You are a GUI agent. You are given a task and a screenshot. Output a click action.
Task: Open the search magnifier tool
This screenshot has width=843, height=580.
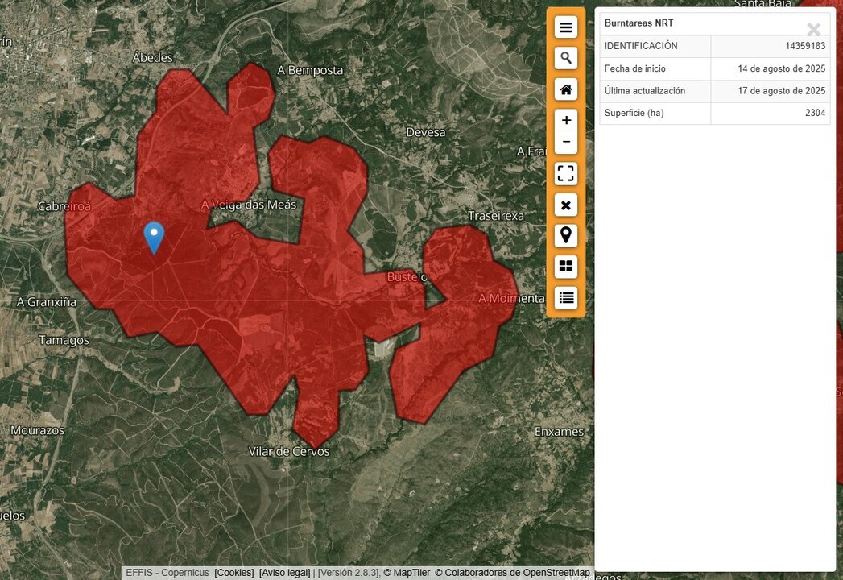point(565,57)
